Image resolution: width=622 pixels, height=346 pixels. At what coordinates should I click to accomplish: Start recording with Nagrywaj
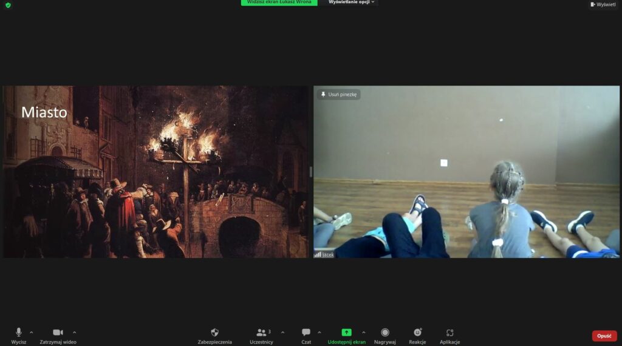tap(384, 333)
